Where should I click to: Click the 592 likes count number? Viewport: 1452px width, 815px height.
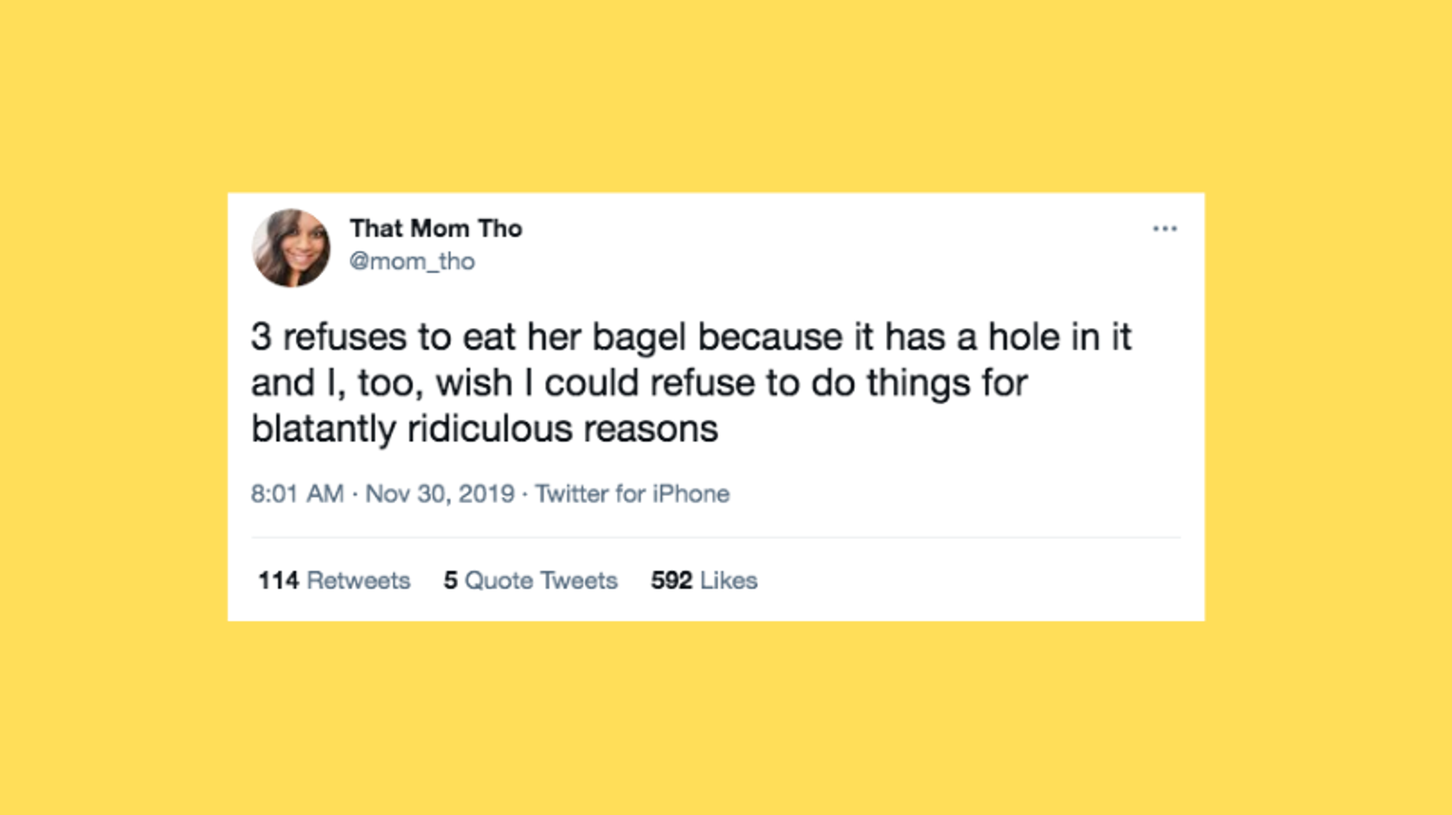(671, 581)
